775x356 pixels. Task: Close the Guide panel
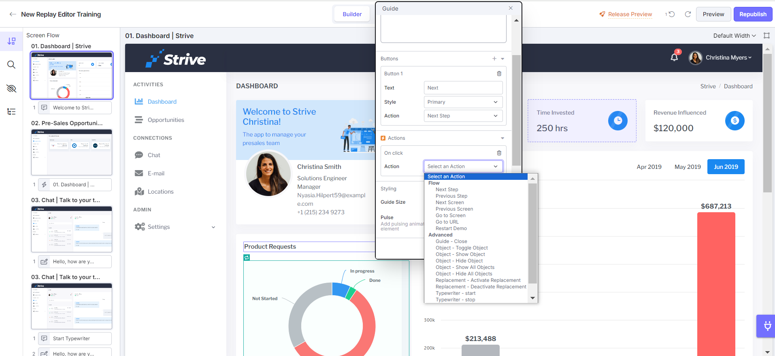511,8
